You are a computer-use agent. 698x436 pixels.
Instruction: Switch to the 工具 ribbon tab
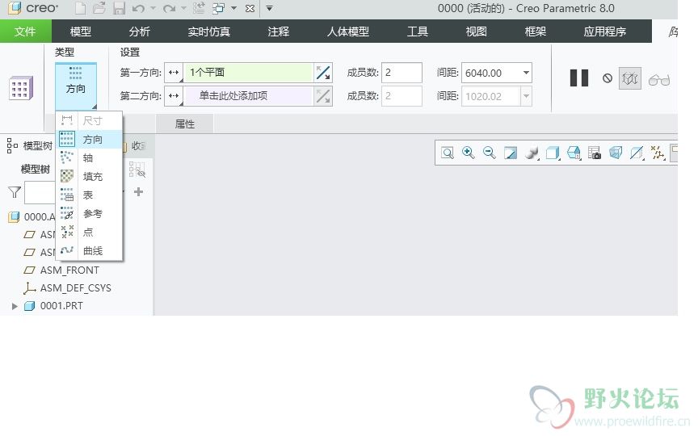coord(417,31)
